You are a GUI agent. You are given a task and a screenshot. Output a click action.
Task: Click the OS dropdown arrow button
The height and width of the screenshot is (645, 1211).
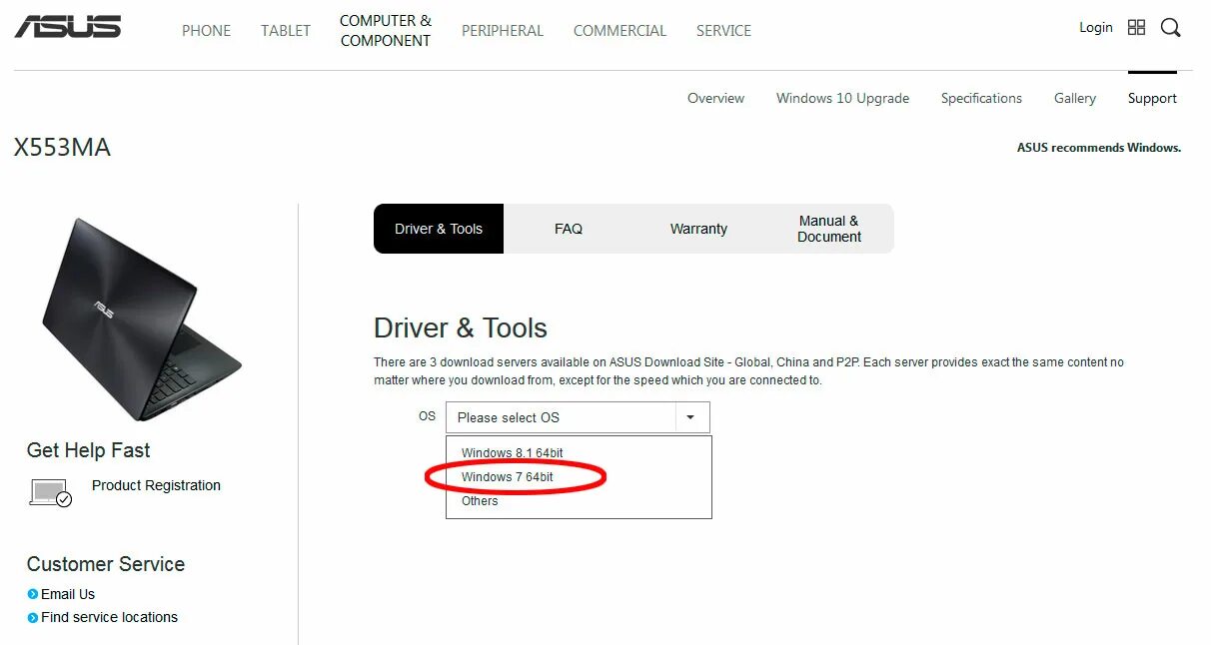point(691,416)
